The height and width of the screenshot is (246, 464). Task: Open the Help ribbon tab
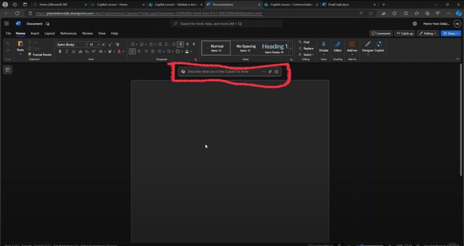[115, 33]
